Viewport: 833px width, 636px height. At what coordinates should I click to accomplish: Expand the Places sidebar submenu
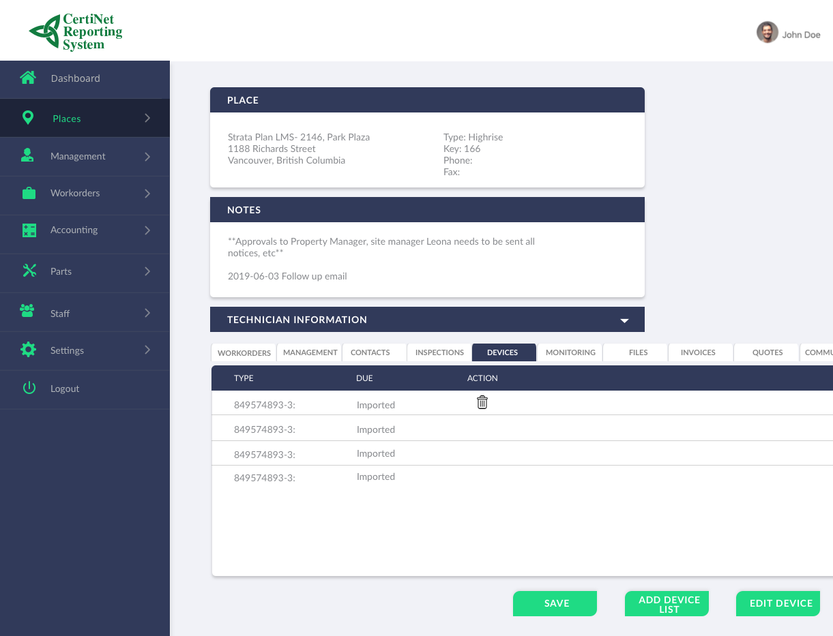tap(147, 117)
